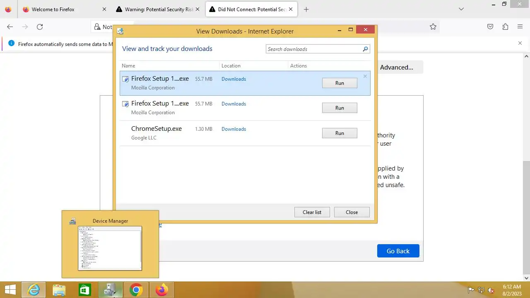The width and height of the screenshot is (530, 298).
Task: Click the site security Not Secure indicator
Action: point(103,26)
